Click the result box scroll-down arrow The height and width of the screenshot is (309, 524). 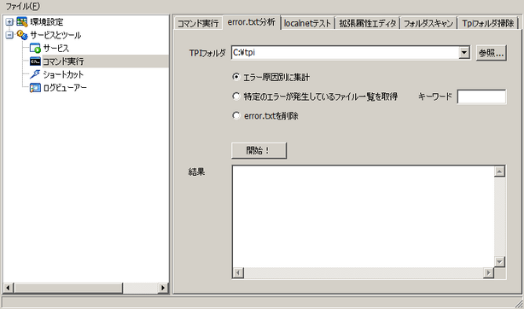(x=499, y=262)
